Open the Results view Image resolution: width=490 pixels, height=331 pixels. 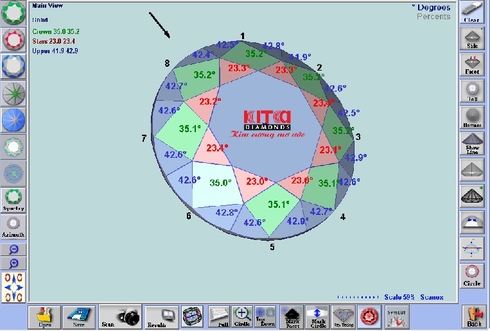coord(161,316)
